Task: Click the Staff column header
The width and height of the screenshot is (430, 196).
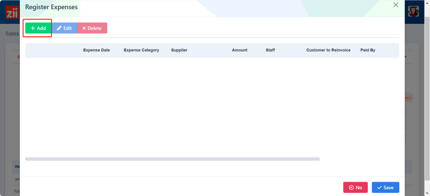Action: tap(270, 50)
